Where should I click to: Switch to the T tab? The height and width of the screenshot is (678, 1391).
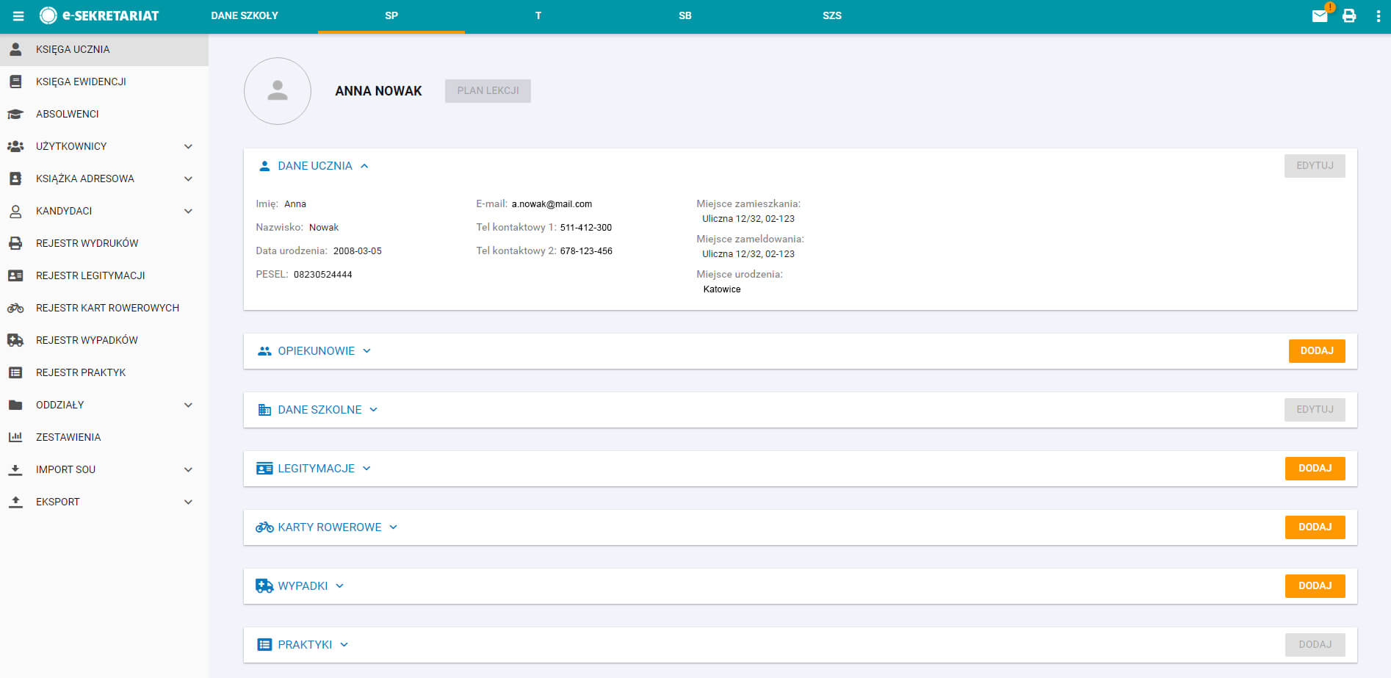point(538,15)
